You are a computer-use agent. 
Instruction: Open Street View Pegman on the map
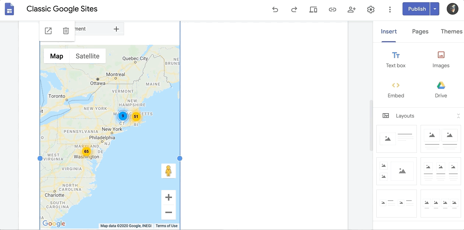tap(169, 171)
